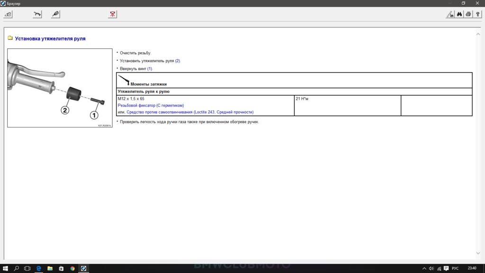Click the yellow folder icon beside the heading

pyautogui.click(x=10, y=38)
